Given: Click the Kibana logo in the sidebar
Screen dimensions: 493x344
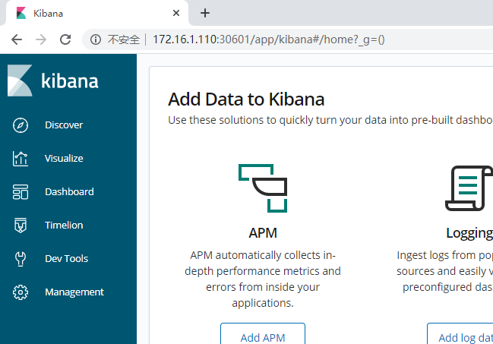Looking at the screenshot, I should click(x=20, y=80).
